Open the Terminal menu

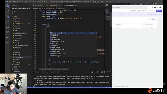tap(40, 2)
